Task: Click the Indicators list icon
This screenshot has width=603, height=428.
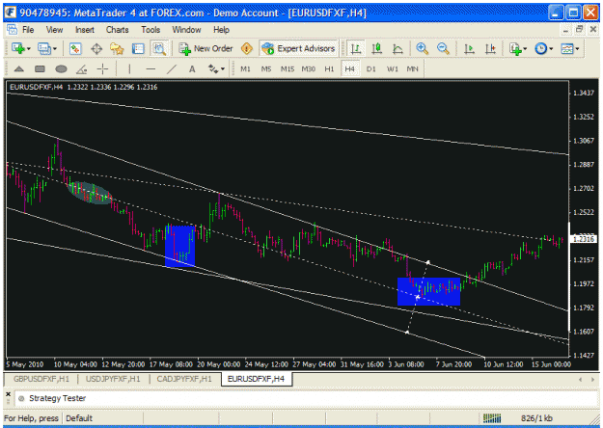Action: tap(515, 49)
